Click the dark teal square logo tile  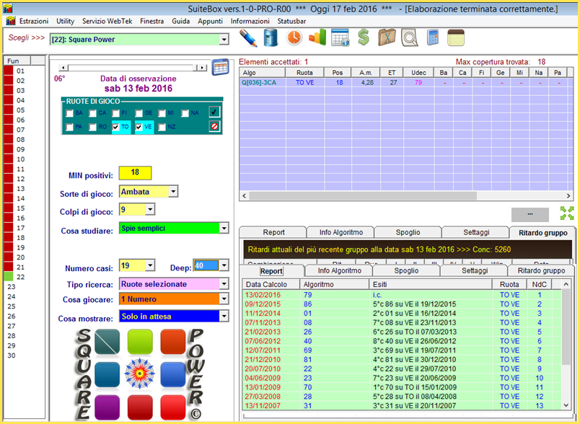point(107,342)
